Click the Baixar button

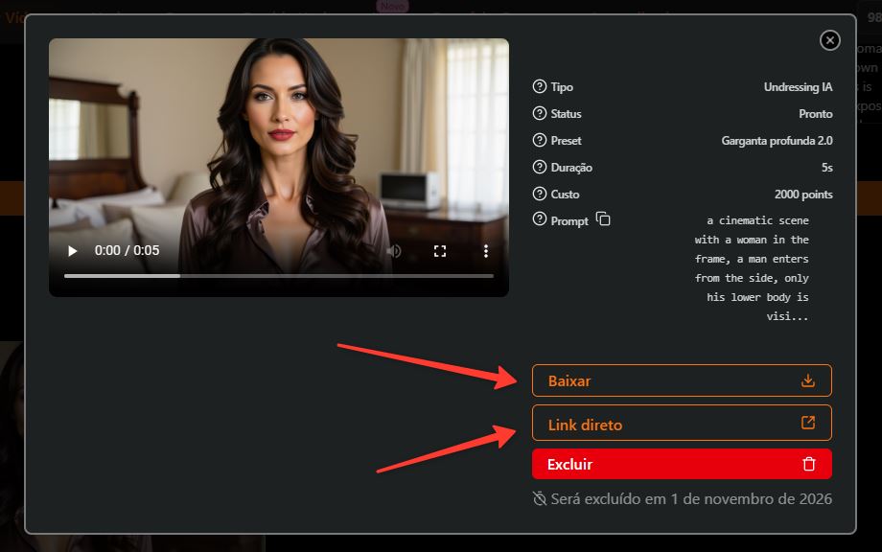682,380
